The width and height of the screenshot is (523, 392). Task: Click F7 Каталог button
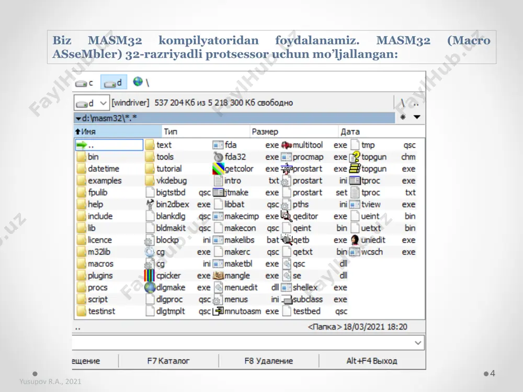[x=168, y=361]
